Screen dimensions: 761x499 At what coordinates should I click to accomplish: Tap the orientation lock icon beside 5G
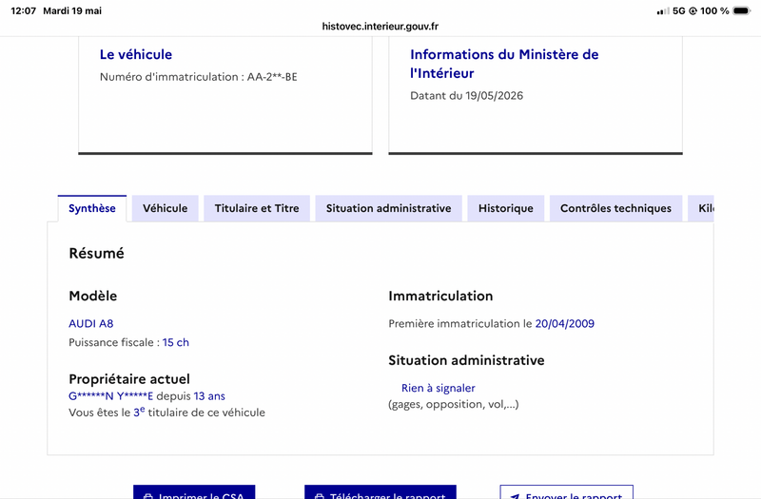693,10
